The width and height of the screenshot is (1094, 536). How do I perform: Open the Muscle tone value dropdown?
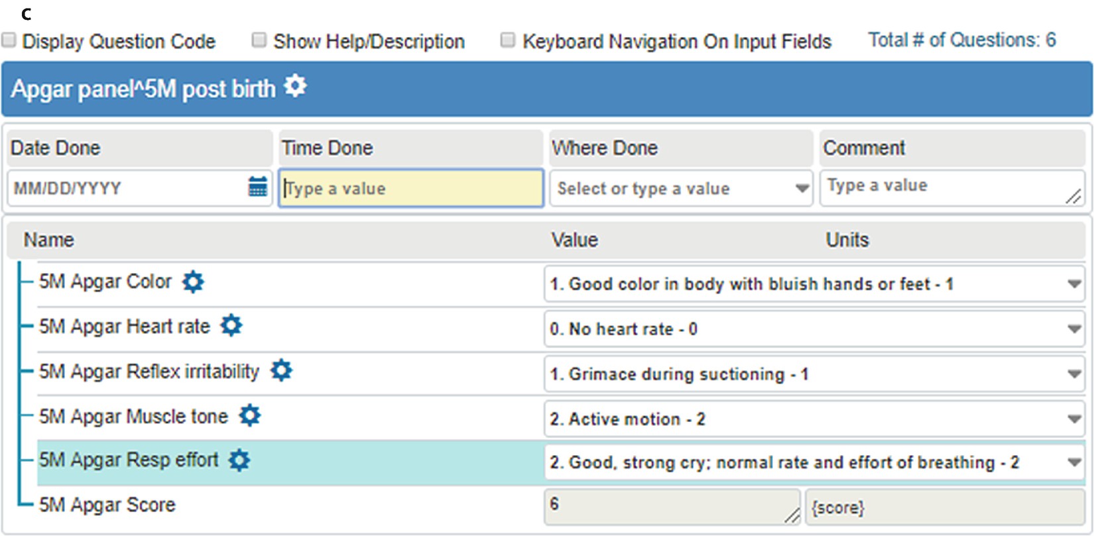[1074, 419]
